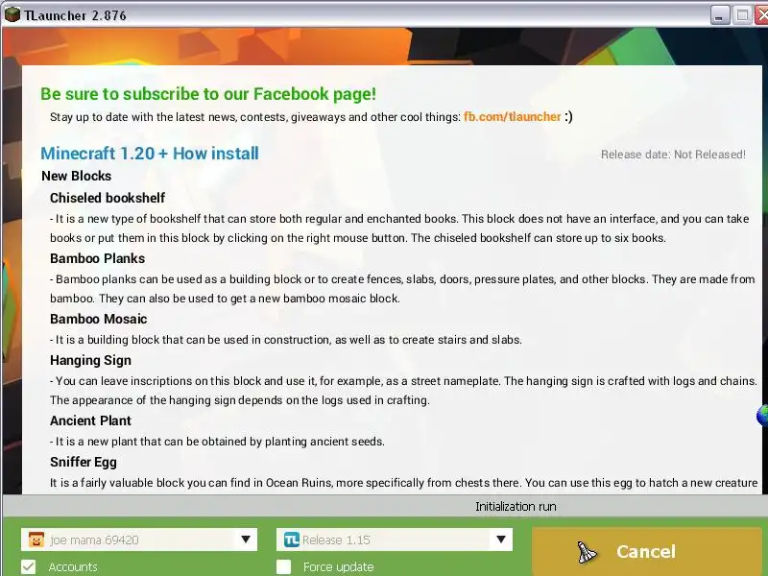
Task: Click the Ancient Plant heading
Action: point(90,420)
